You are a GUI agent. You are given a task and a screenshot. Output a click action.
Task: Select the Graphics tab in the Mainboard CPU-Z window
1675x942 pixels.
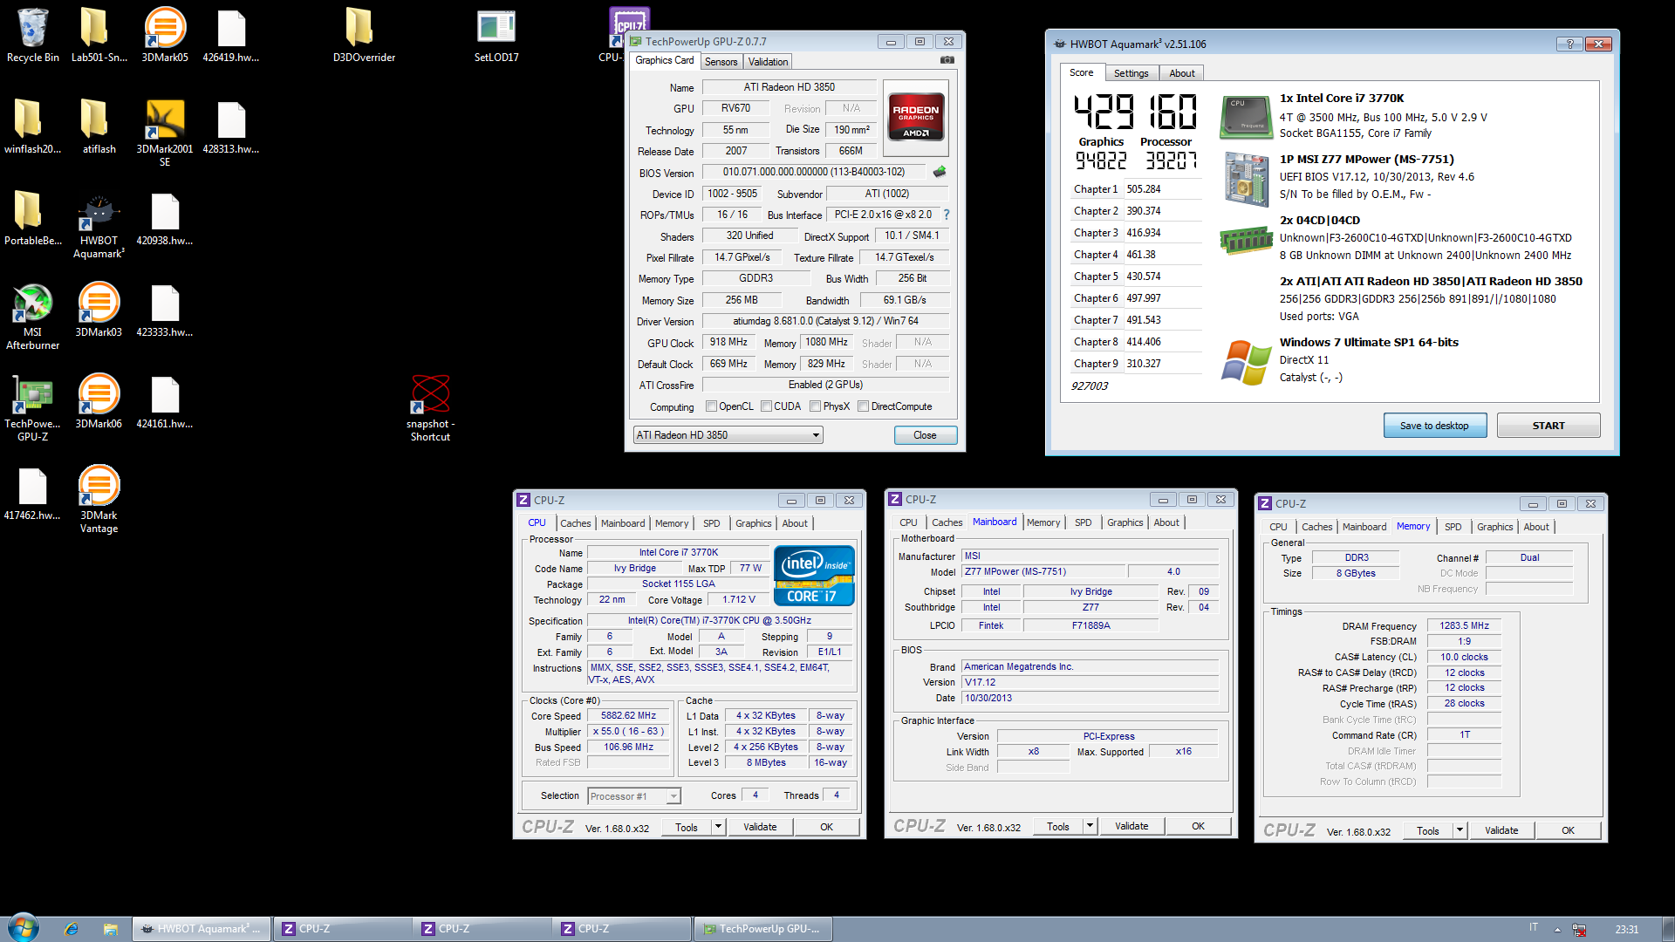(x=1125, y=522)
